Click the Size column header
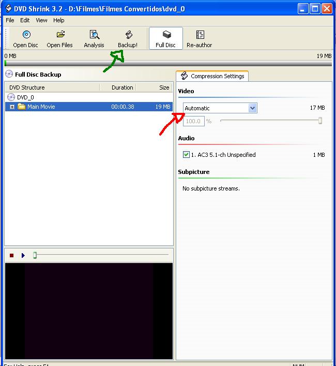Viewport: 336px width, 366px height. (x=154, y=87)
